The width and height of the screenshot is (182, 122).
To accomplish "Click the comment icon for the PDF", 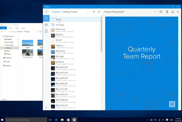I will tap(161, 12).
